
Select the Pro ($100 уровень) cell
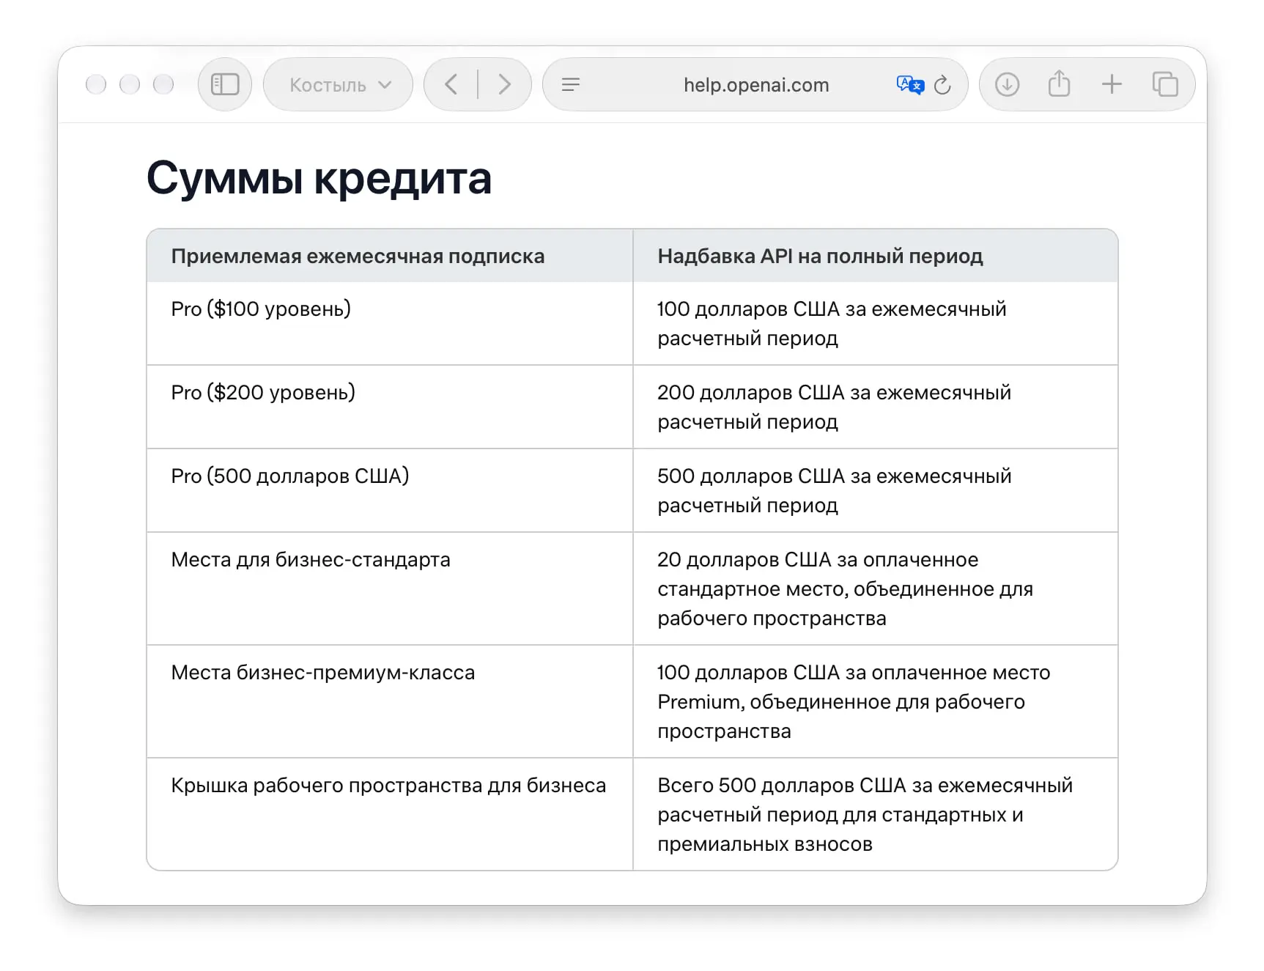[390, 323]
